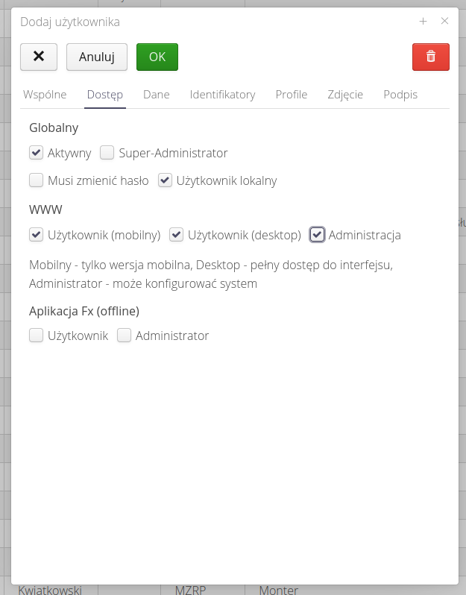Go to the Identifikatory tab
The width and height of the screenshot is (466, 595).
pyautogui.click(x=222, y=95)
